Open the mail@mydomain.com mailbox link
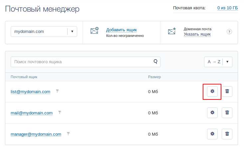This screenshot has width=244, height=150. tap(32, 113)
